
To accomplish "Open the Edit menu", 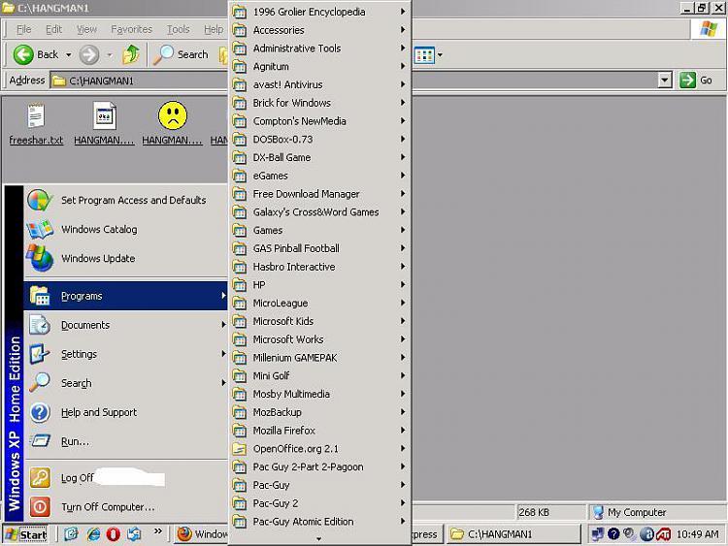I will 53,29.
